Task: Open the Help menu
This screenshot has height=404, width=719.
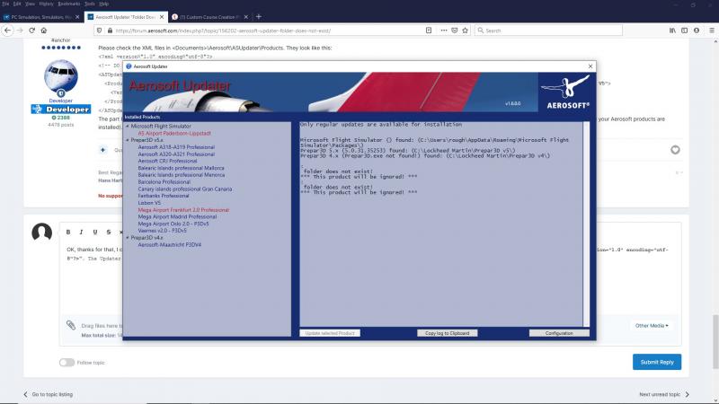Action: [104, 4]
